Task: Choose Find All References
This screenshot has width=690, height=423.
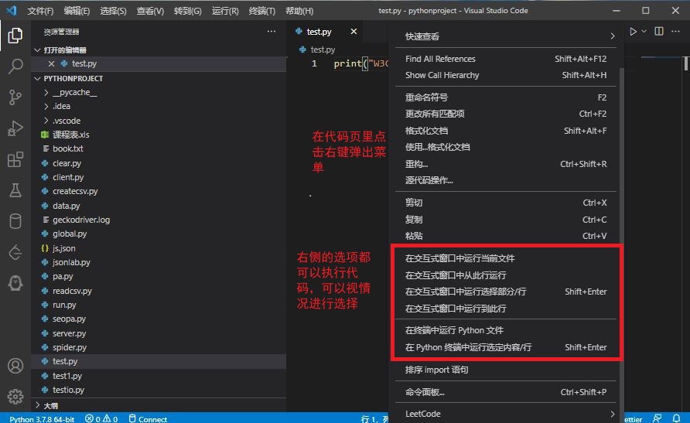Action: click(505, 59)
